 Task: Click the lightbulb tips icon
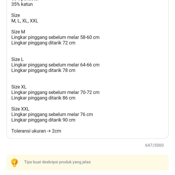[x=14, y=162]
